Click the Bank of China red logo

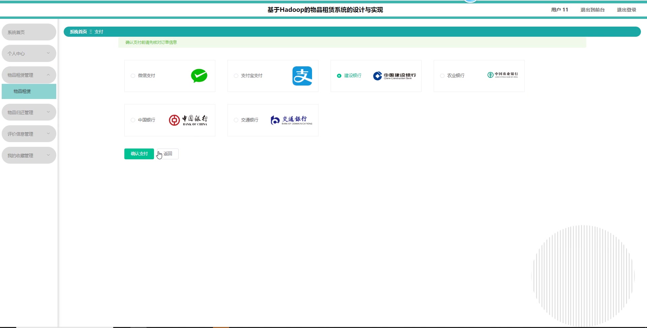point(188,120)
